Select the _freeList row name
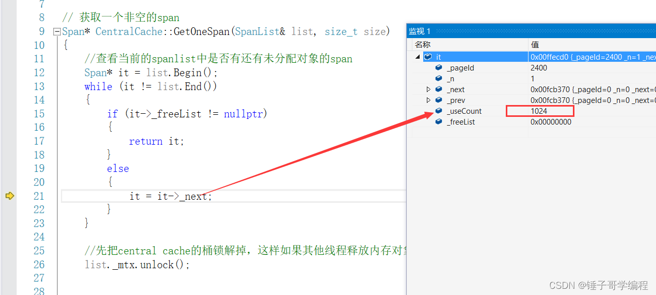Image resolution: width=656 pixels, height=295 pixels. coord(461,122)
